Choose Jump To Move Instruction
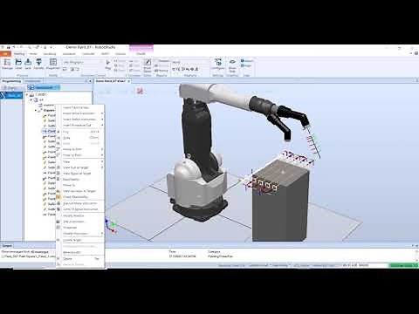The height and width of the screenshot is (314, 419). coord(80,209)
